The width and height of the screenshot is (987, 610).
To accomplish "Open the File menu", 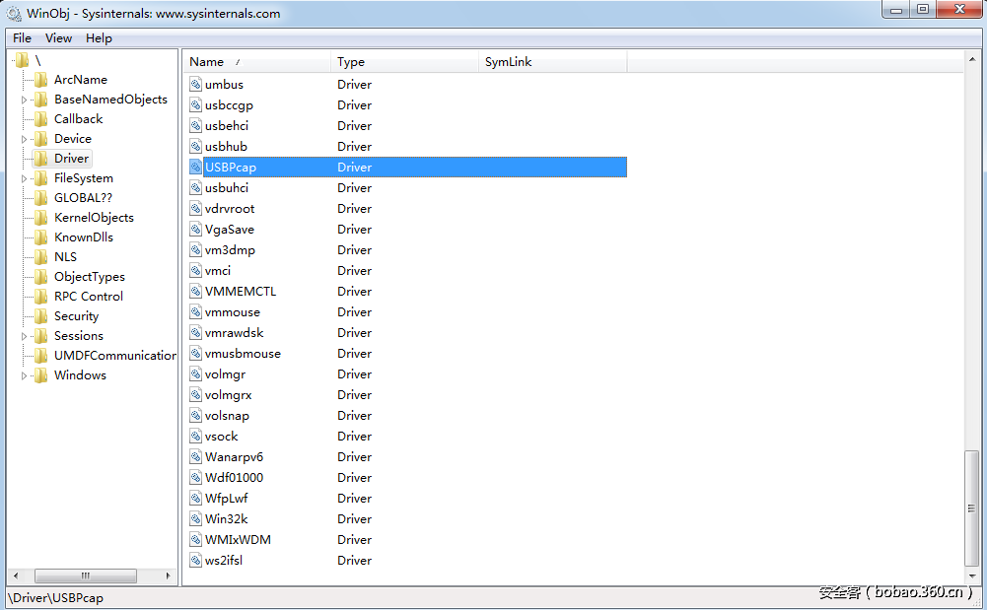I will 22,38.
